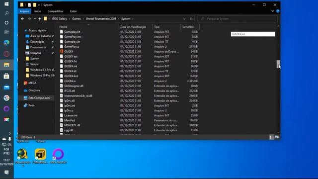Select the License.int file

[71, 115]
